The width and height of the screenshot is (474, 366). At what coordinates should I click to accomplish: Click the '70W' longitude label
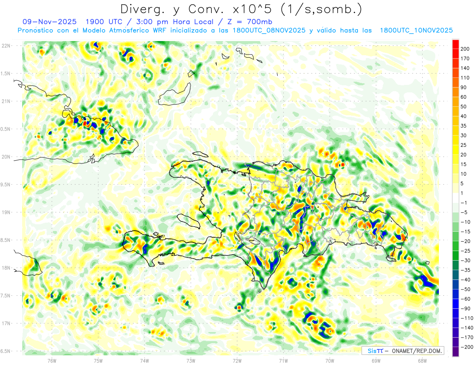[330, 360]
